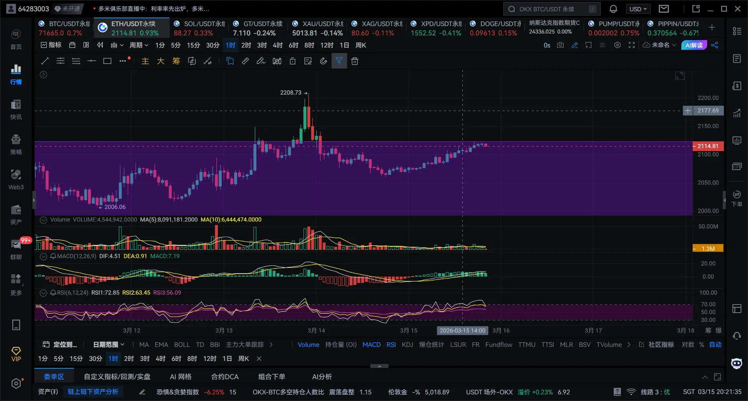The width and height of the screenshot is (748, 401).
Task: Take a chart screenshot with camera icon
Action: point(560,45)
